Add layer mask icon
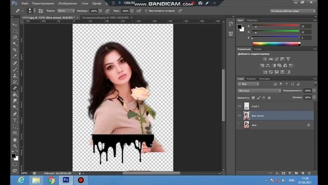 tap(283, 173)
